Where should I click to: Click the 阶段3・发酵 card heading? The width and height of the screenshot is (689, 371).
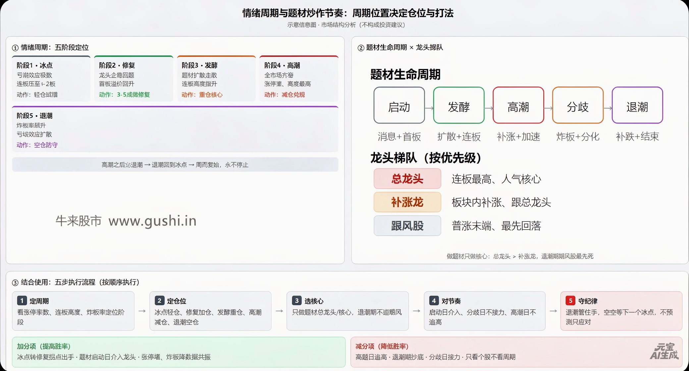coord(200,65)
